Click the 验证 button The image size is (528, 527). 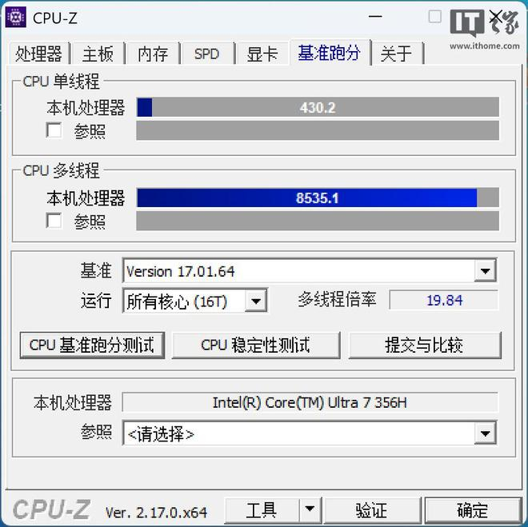point(372,510)
